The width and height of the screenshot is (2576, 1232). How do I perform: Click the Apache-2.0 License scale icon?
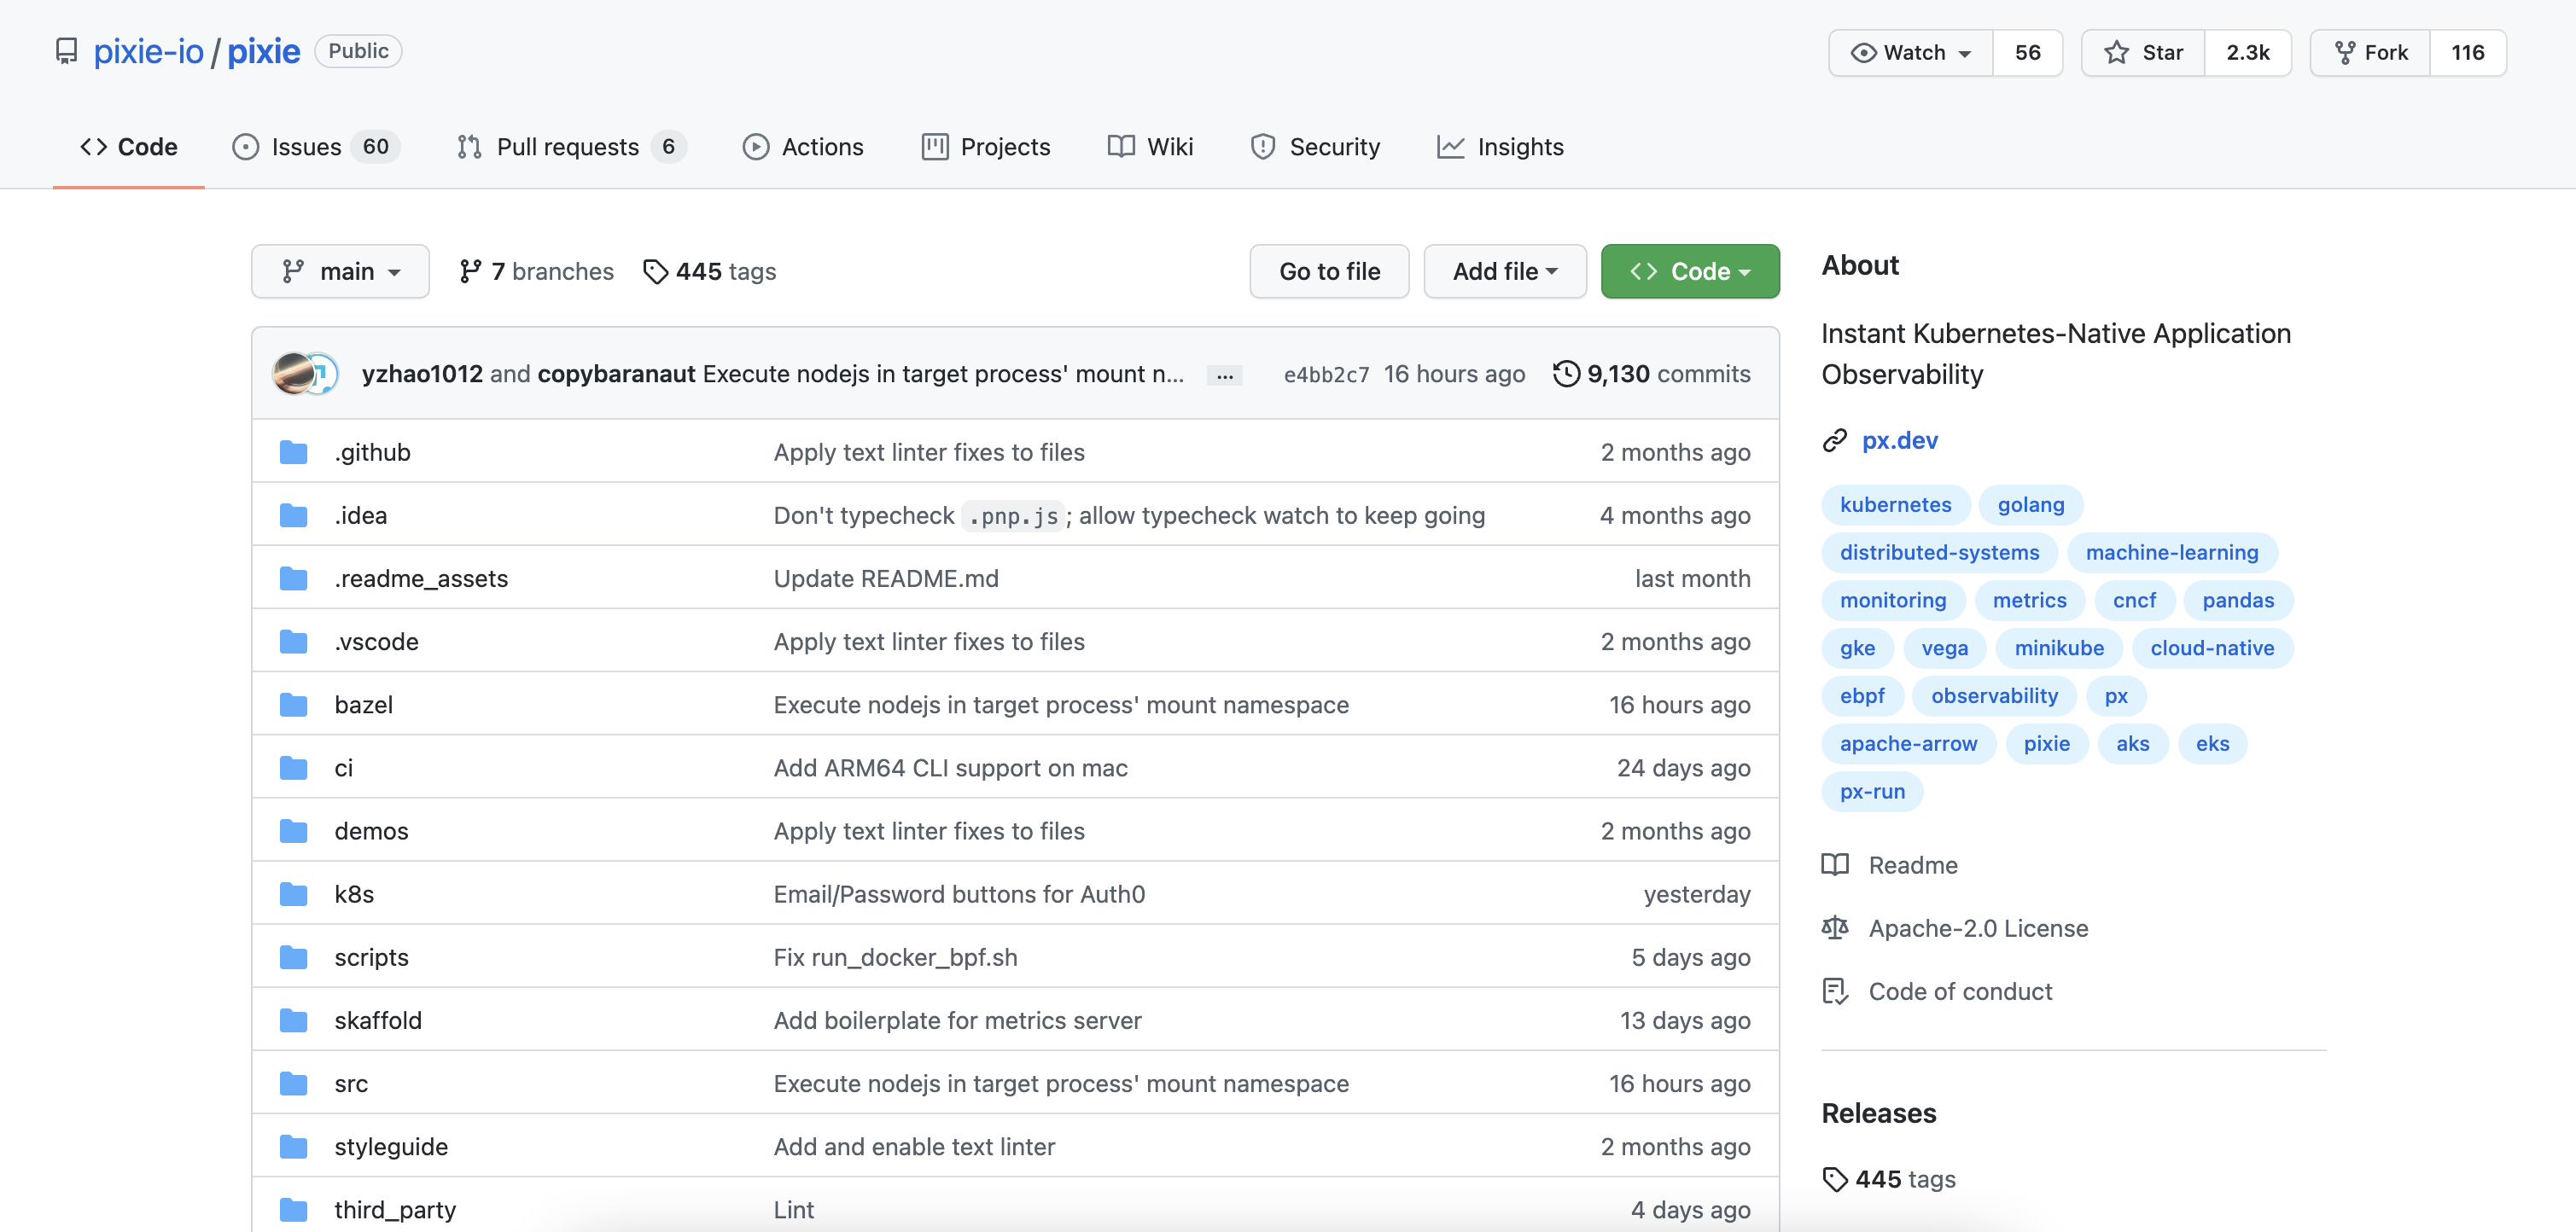[1834, 928]
